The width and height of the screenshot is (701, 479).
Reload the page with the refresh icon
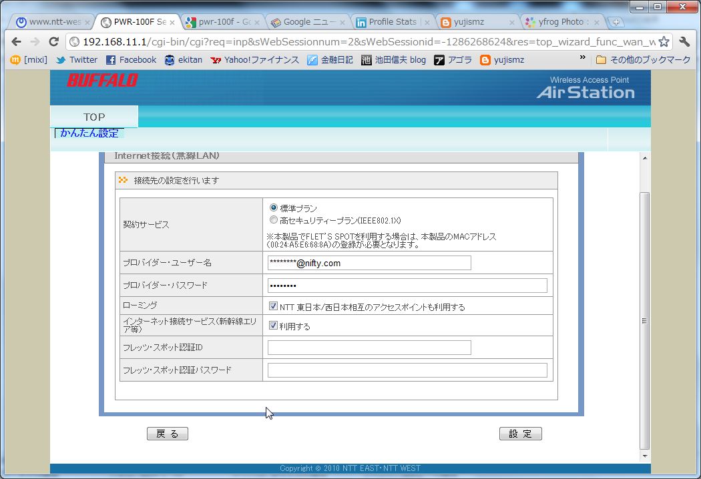point(53,41)
